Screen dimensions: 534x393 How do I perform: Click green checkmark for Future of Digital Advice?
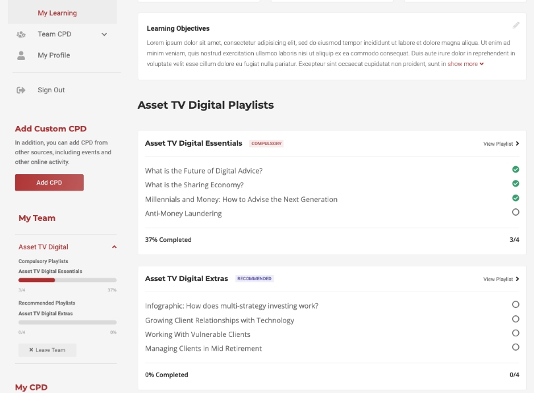(516, 169)
